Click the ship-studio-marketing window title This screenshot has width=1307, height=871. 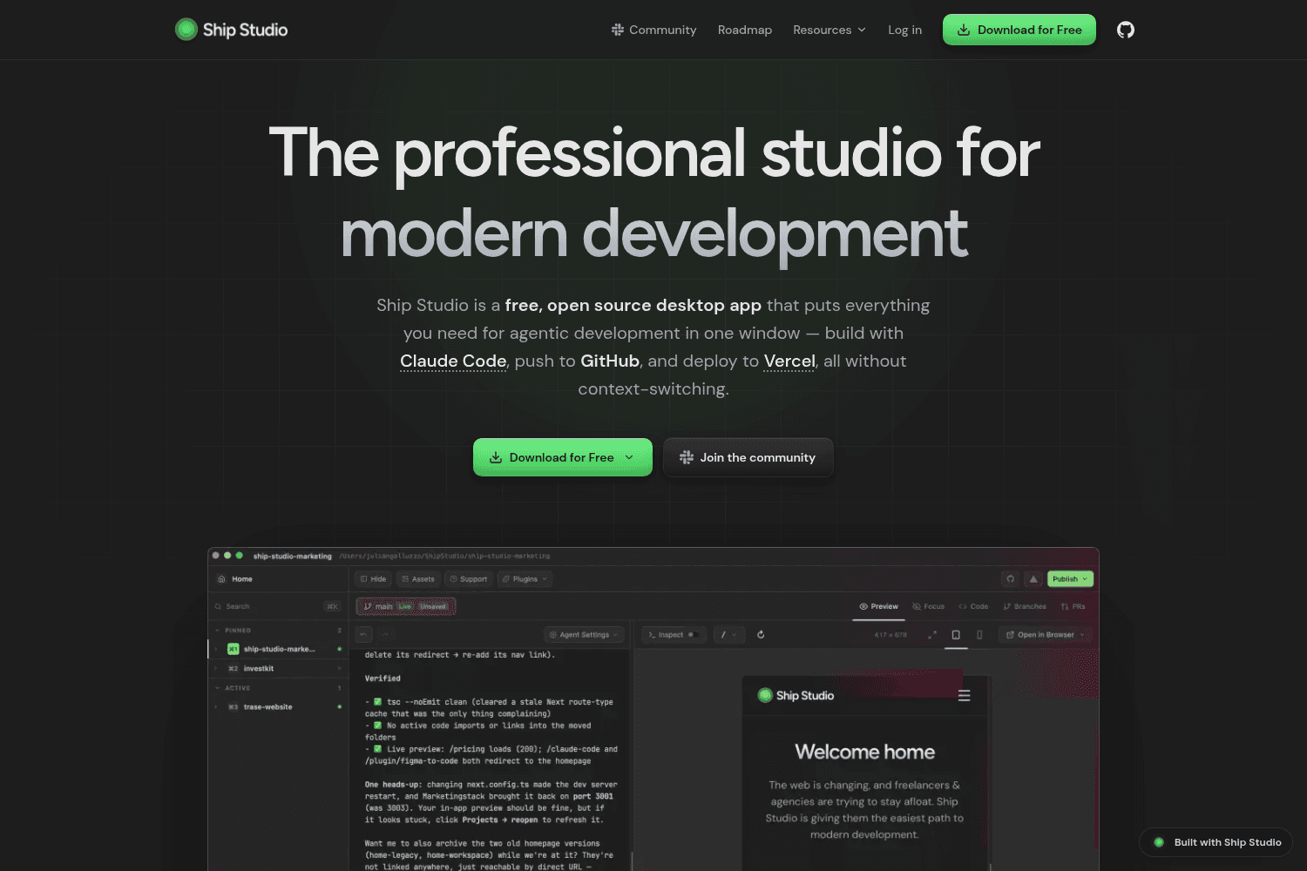pos(292,556)
